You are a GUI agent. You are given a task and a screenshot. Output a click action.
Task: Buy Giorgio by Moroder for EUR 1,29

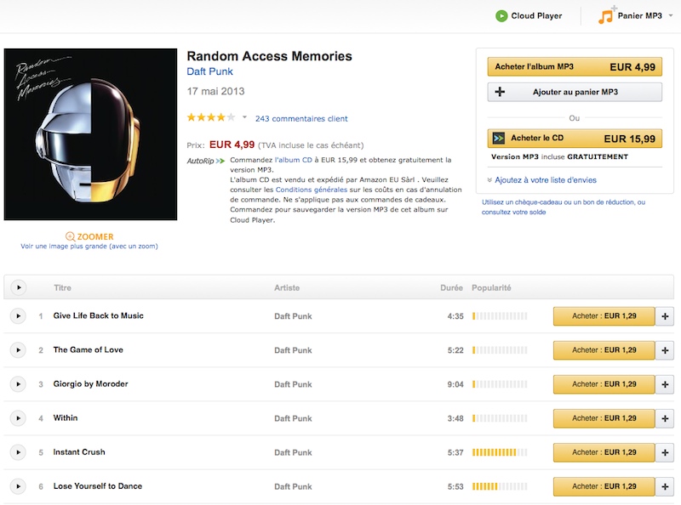click(x=604, y=384)
